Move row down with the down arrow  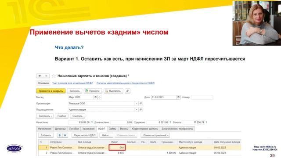click(x=65, y=135)
